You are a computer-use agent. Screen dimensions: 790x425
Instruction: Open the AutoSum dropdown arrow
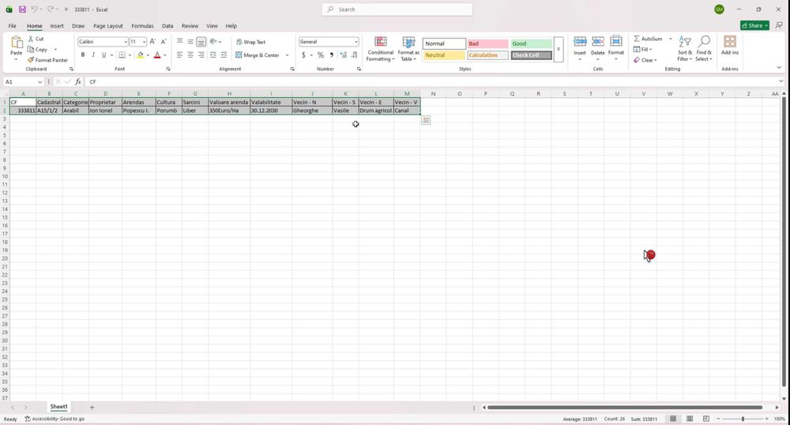point(670,39)
